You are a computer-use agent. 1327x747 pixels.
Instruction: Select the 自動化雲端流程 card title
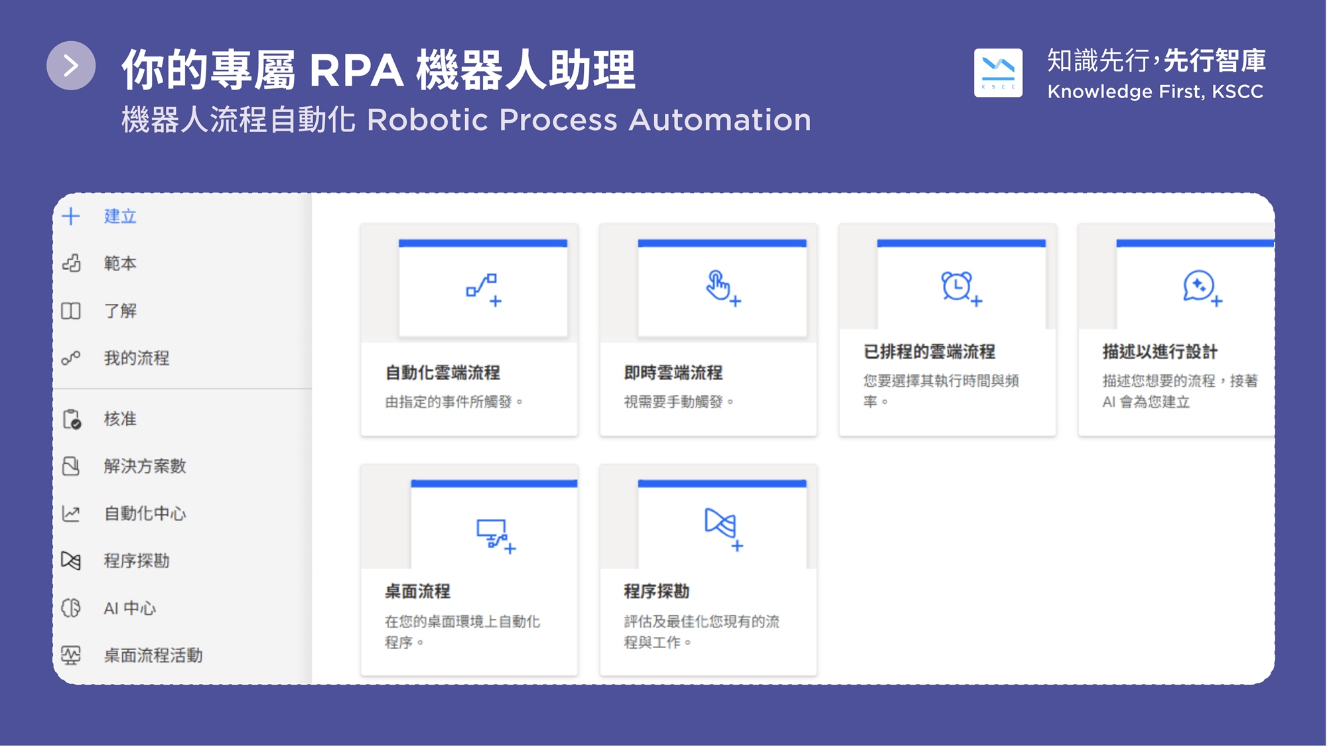[x=443, y=373]
